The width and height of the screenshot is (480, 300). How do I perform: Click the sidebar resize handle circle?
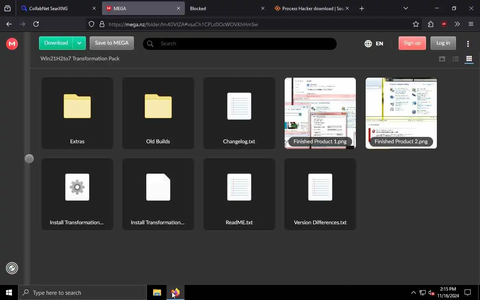pyautogui.click(x=29, y=159)
